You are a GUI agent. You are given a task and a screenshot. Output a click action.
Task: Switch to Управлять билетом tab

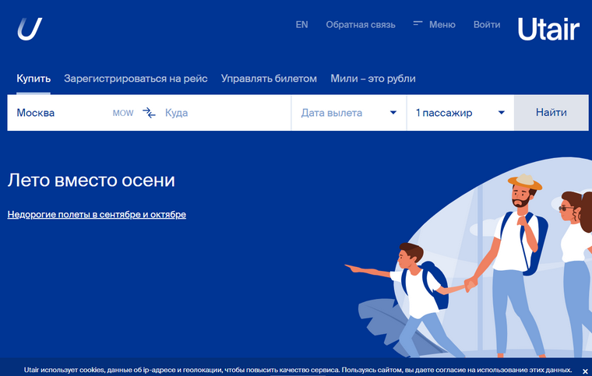(x=269, y=79)
